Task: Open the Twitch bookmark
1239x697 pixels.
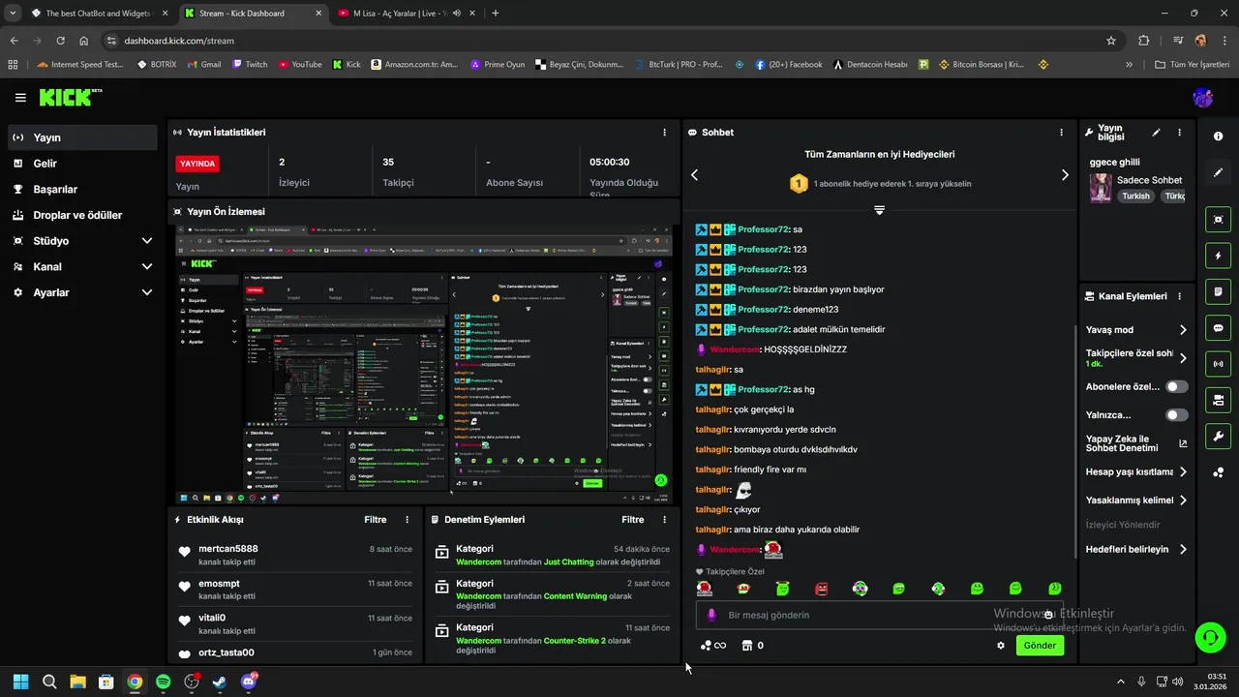Action: click(x=250, y=65)
